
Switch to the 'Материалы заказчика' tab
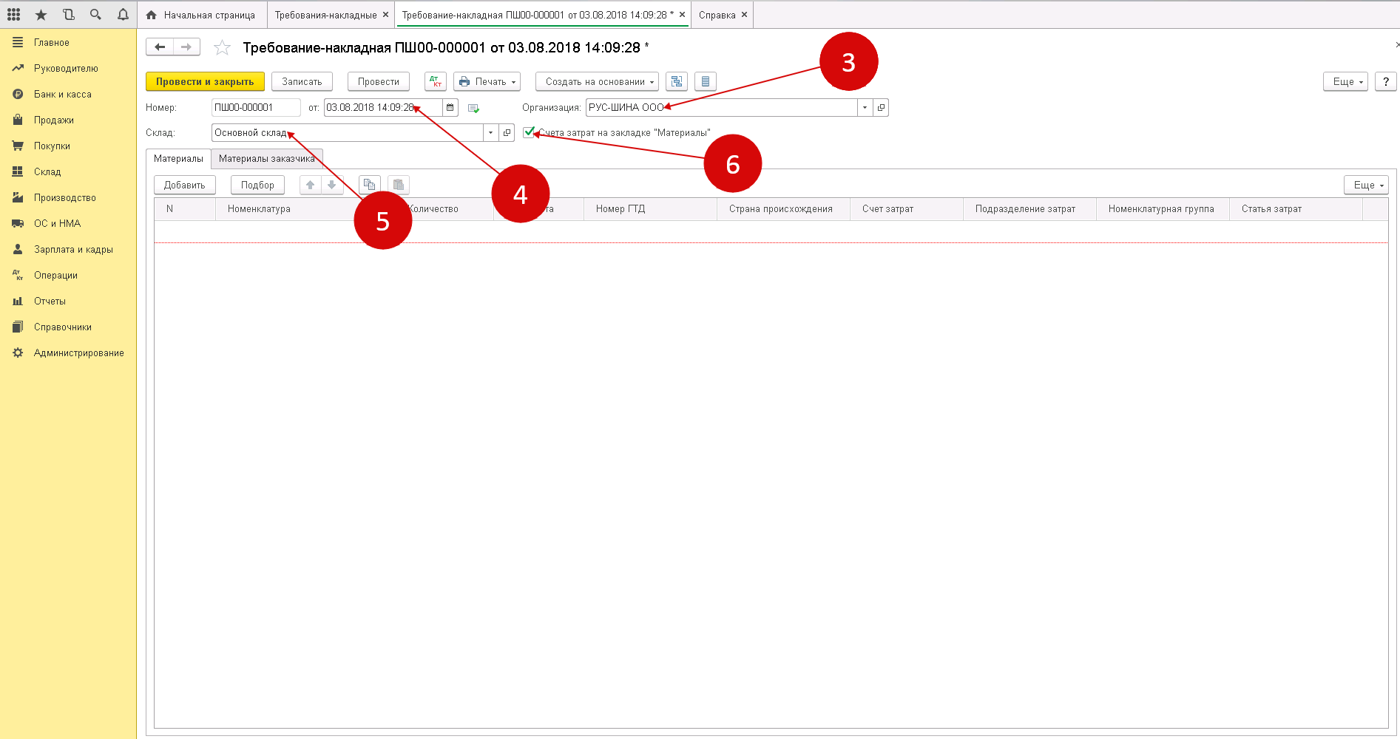click(266, 159)
